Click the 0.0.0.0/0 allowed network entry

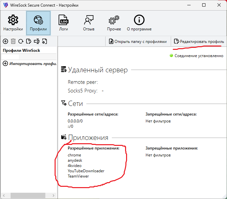pyautogui.click(x=75, y=121)
